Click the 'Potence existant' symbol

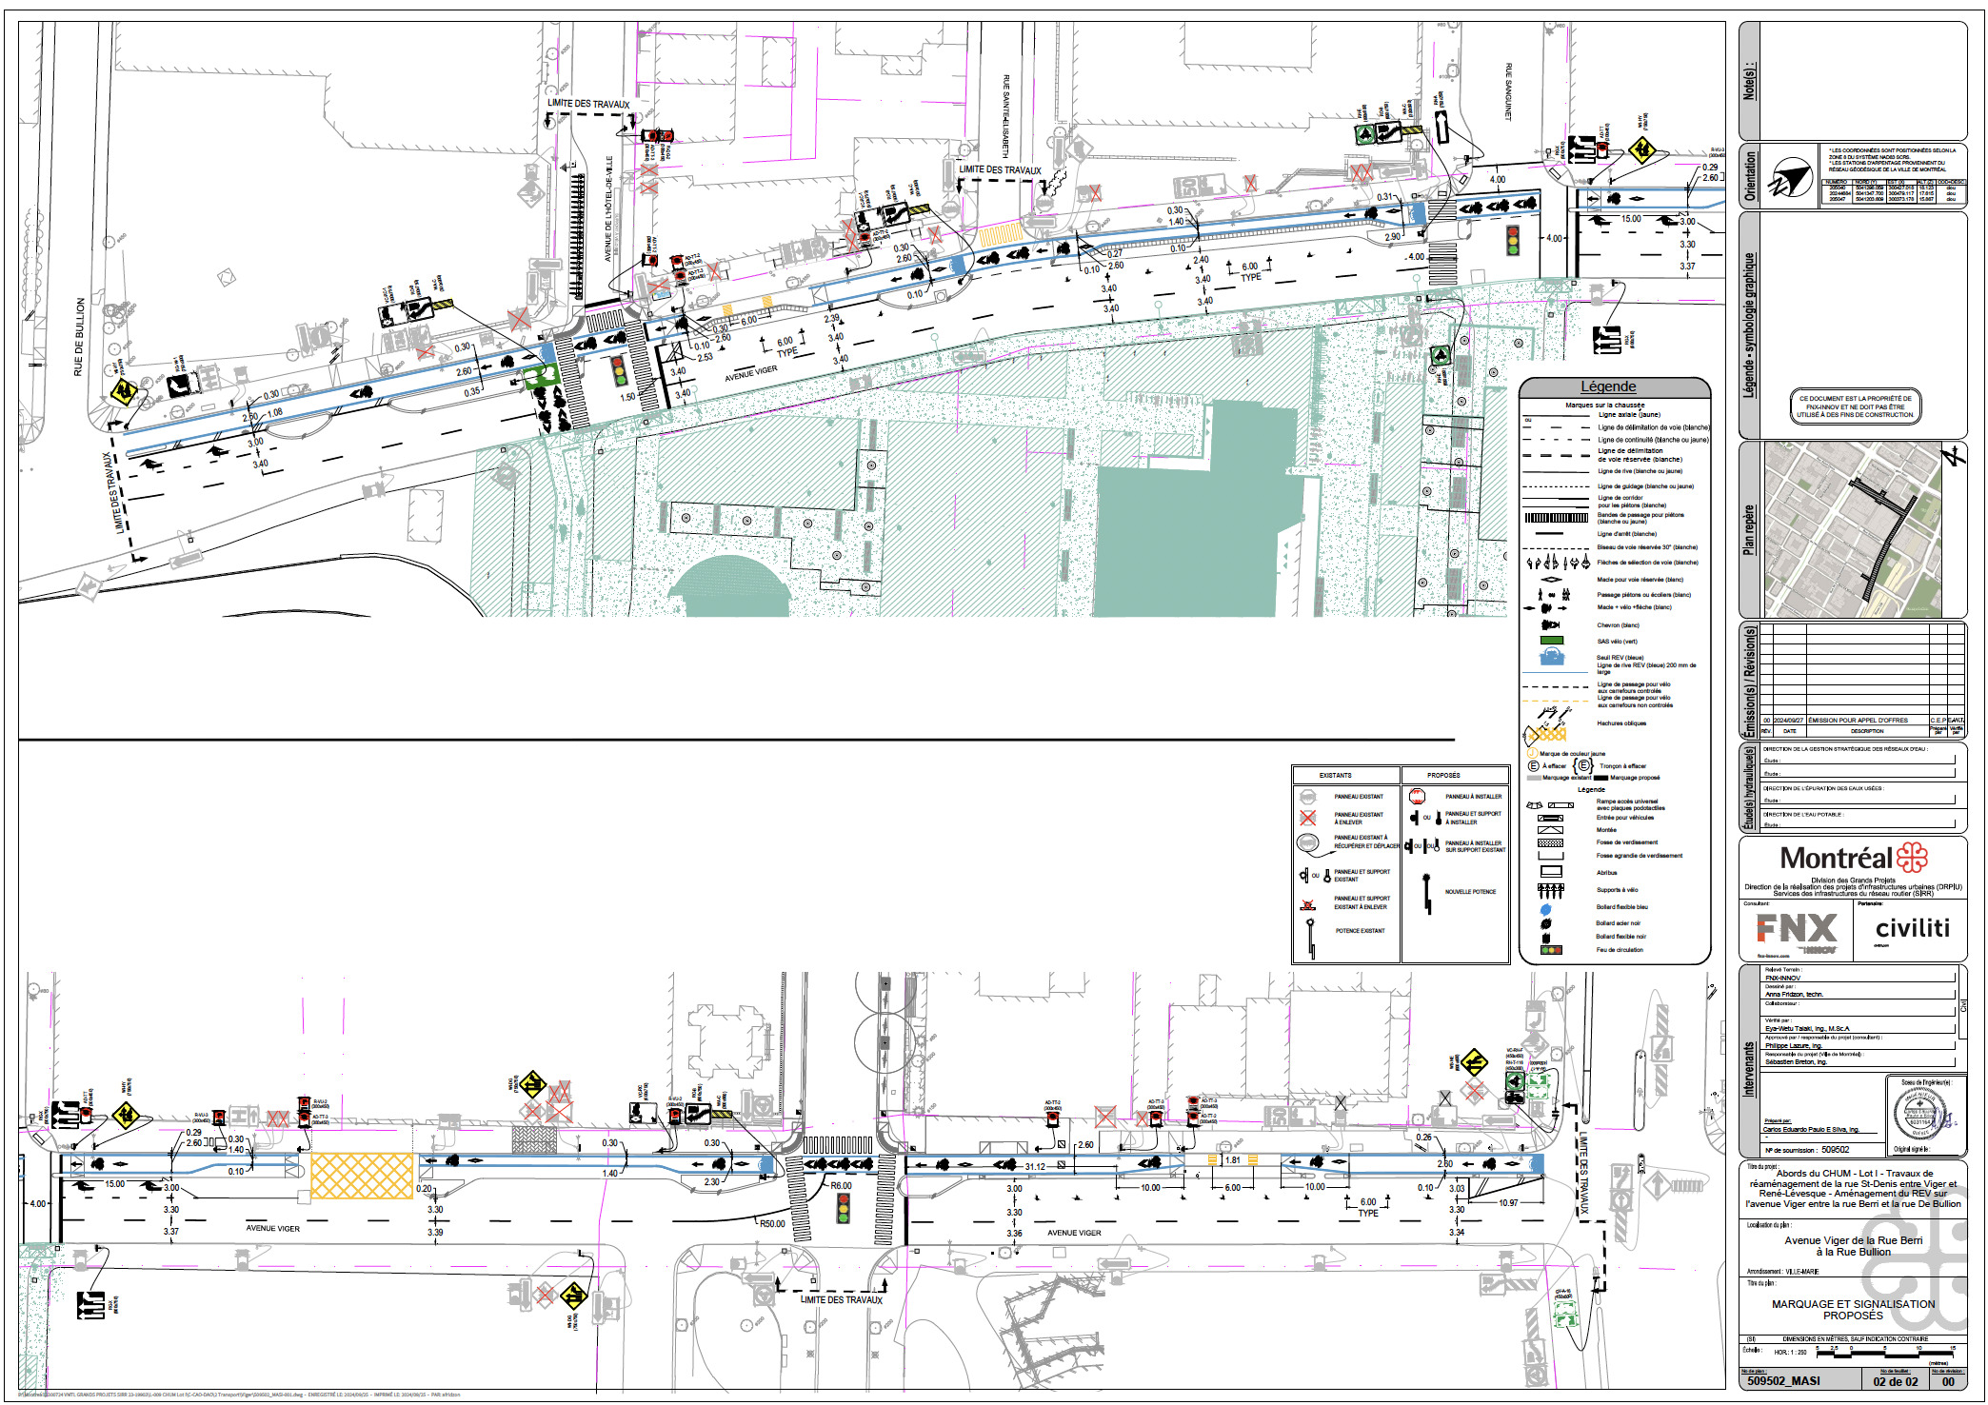(1311, 939)
